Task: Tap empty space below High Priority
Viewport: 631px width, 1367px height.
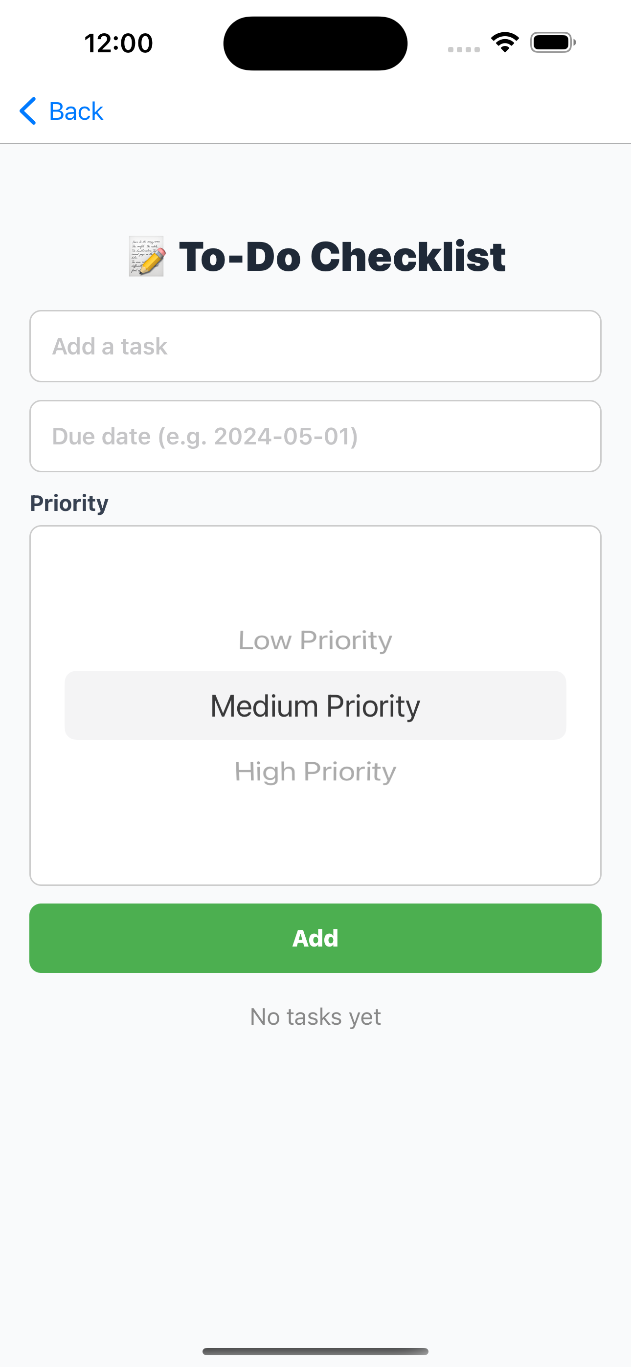Action: click(x=315, y=836)
